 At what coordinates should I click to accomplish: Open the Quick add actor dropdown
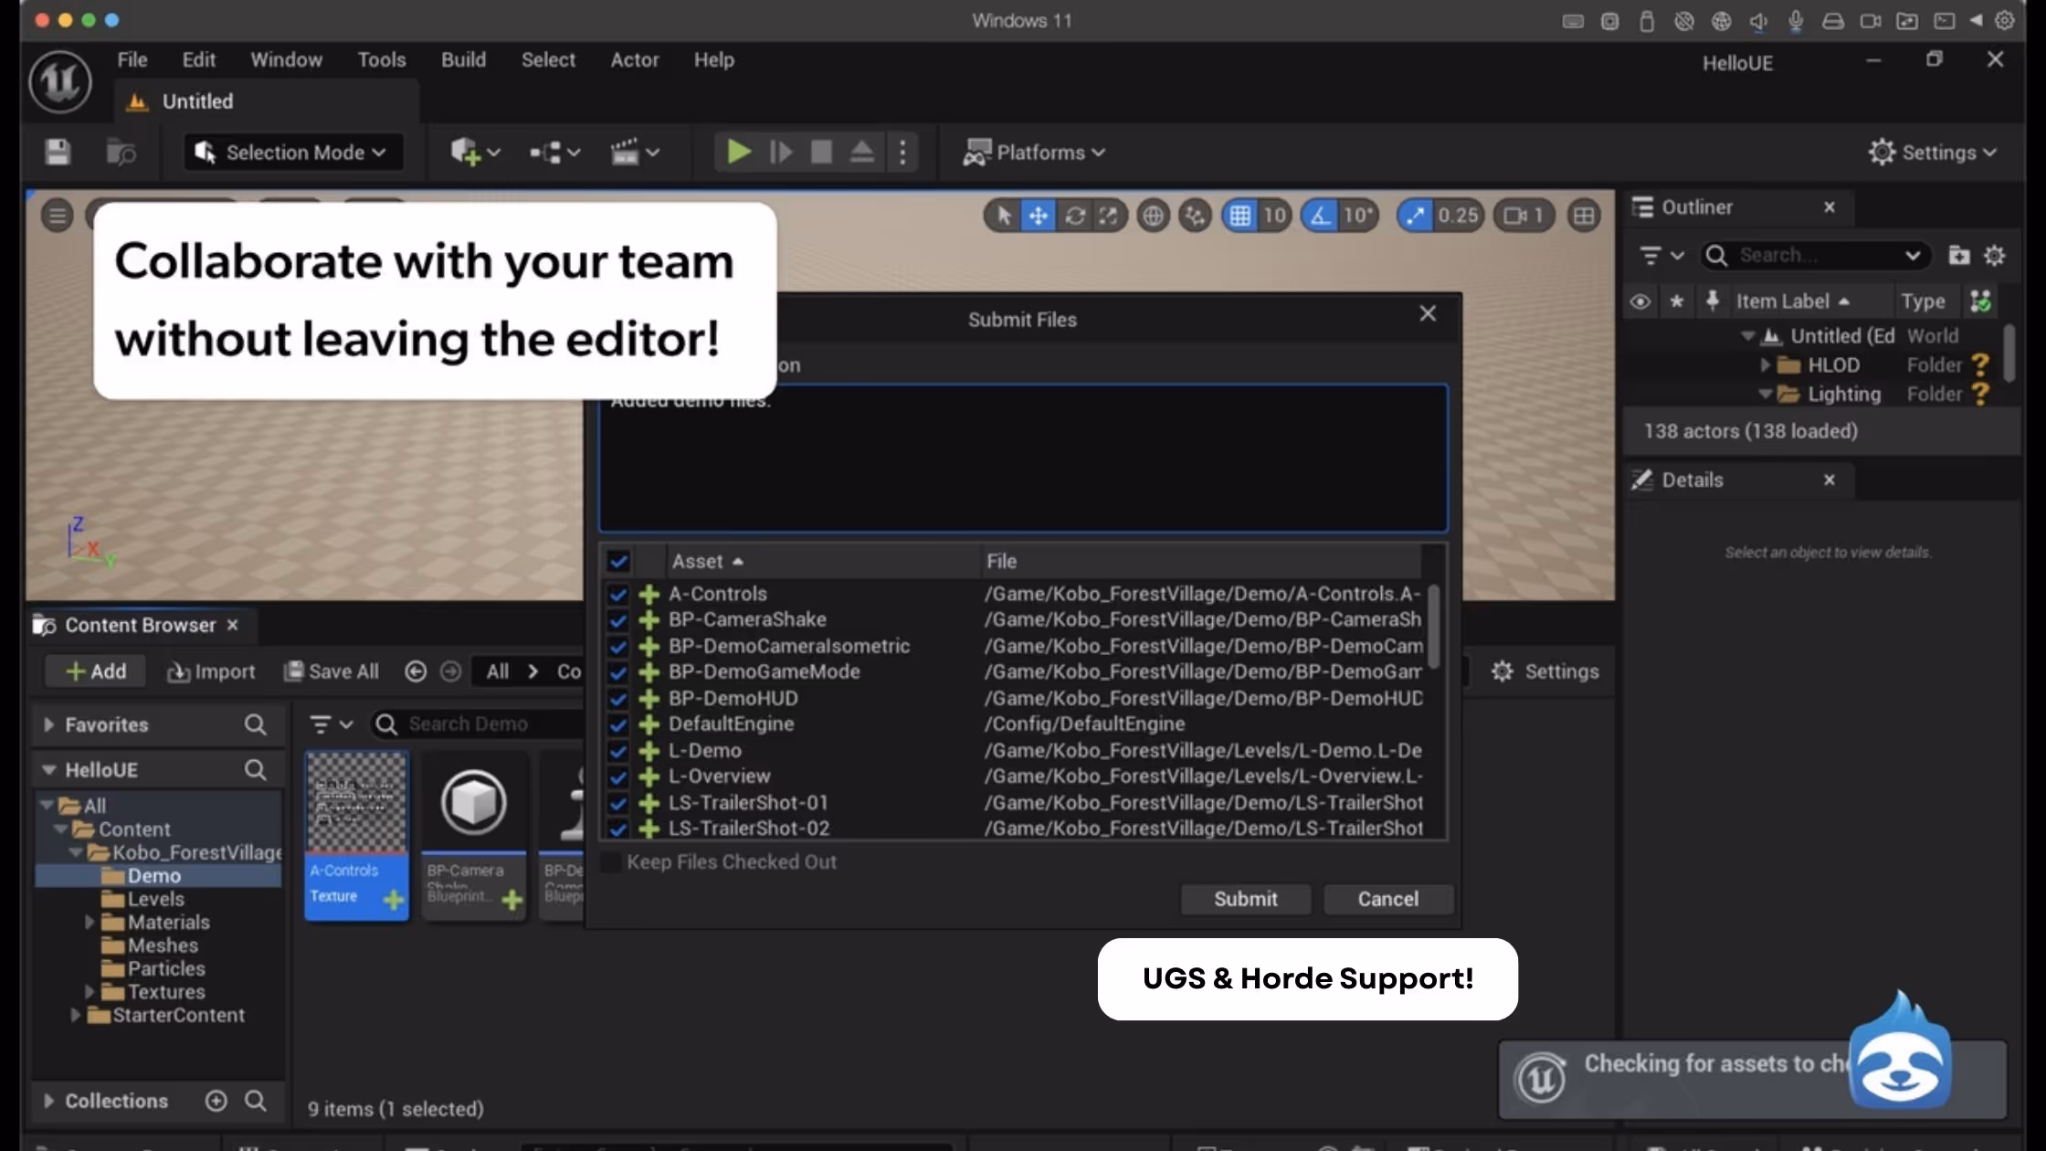pos(474,152)
